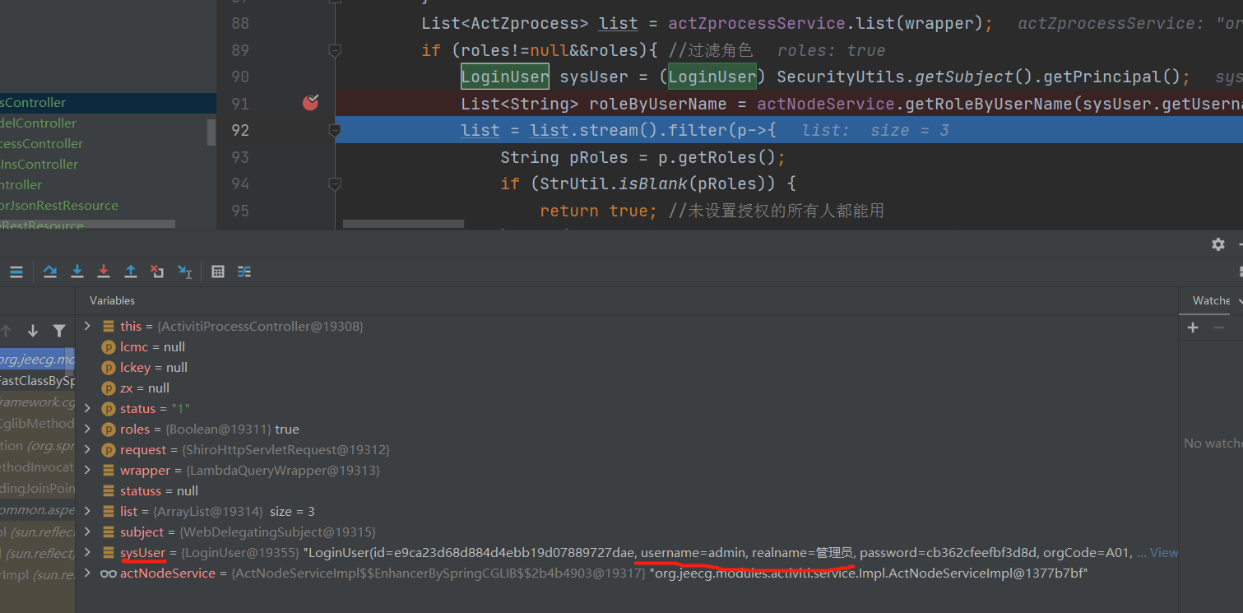Toggle the breakpoint on line 91
1243x613 pixels.
[x=309, y=103]
